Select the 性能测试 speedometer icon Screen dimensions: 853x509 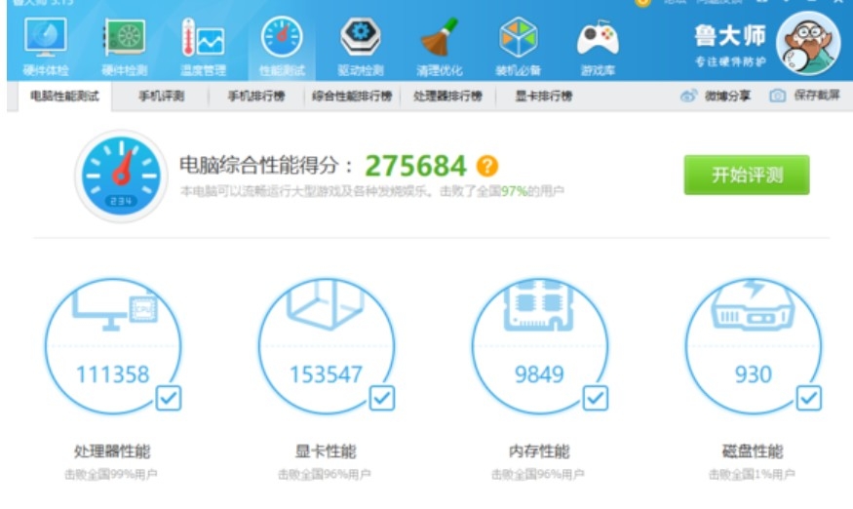coord(282,37)
